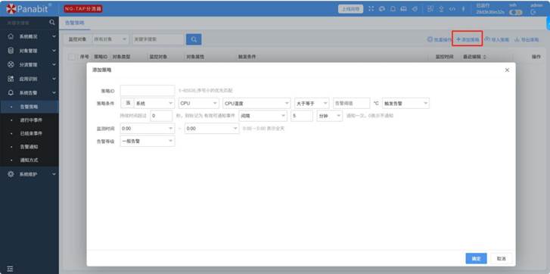Click the 取消 button in dialog

502,259
